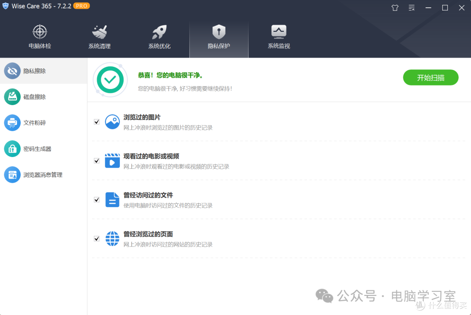
Task: Start scanning with the 开始扫描 button
Action: (430, 78)
